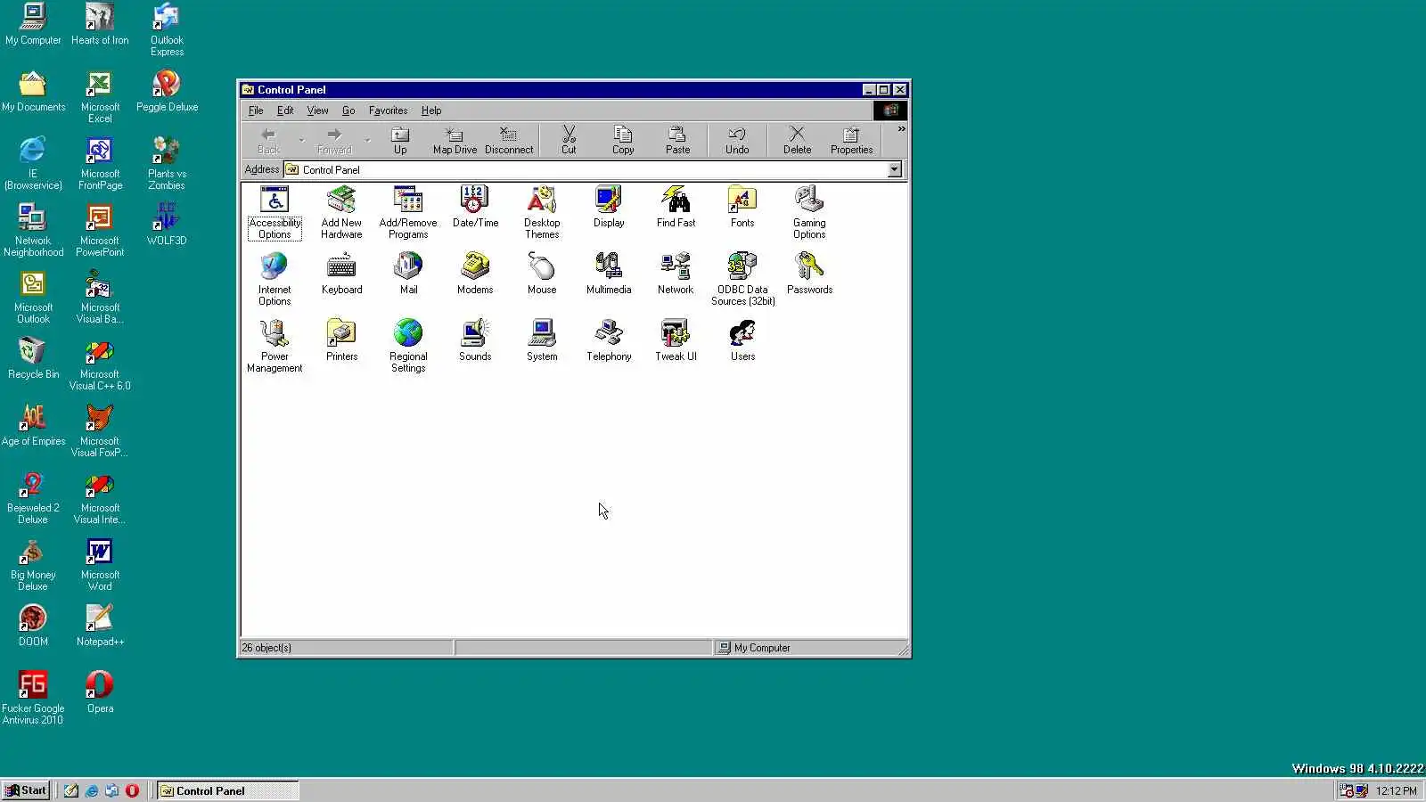Select Regional Settings globe icon
The image size is (1426, 802).
(408, 346)
